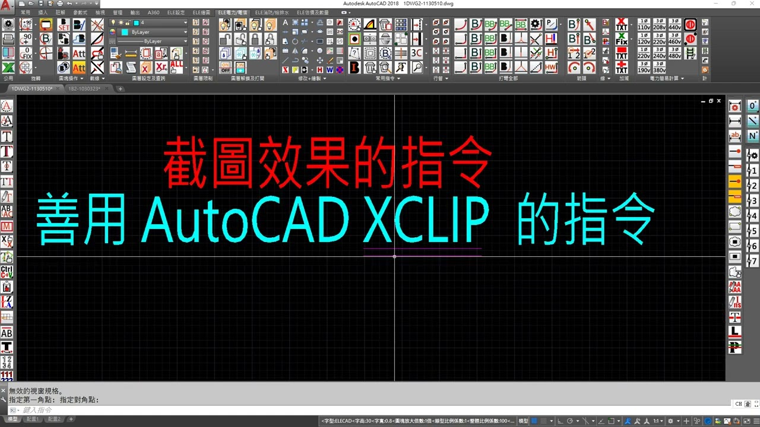
Task: Click the HW wire icon
Action: point(551,67)
